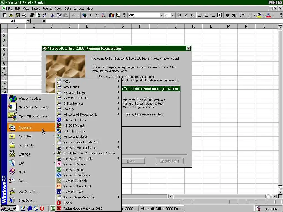Click the Cut scissors icon
The image size is (283, 212).
53,15
